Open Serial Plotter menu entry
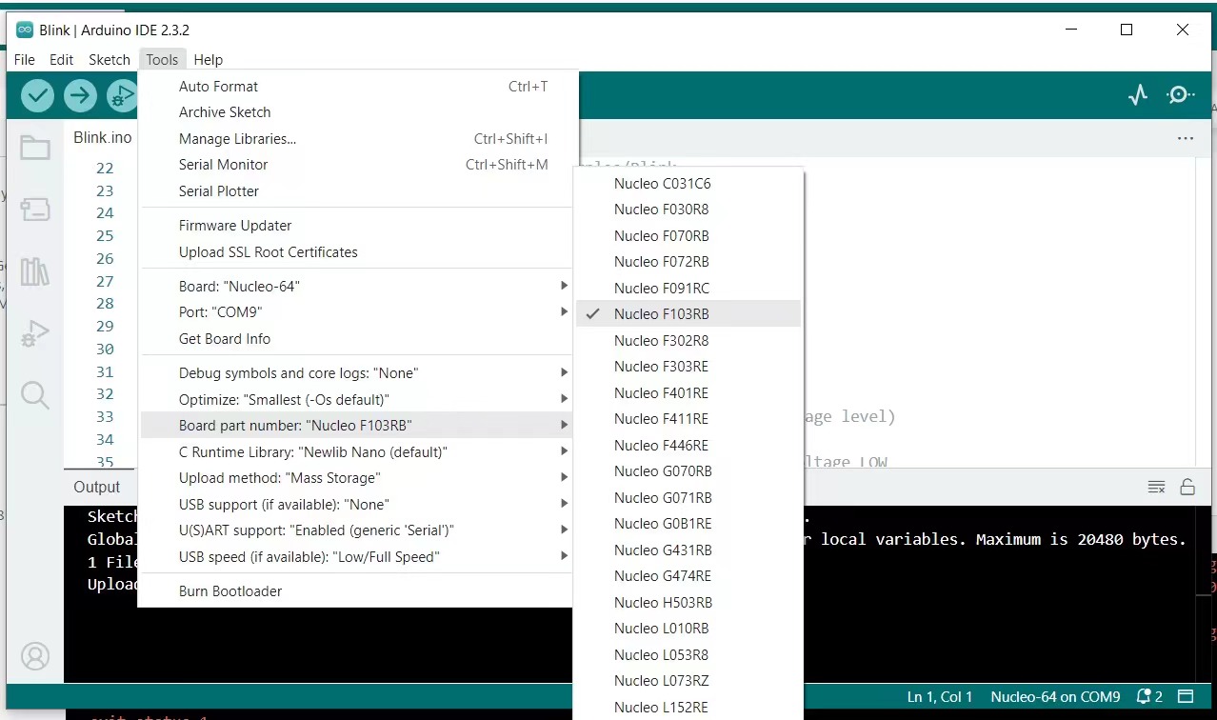Screen dimensions: 1217x720 click(x=357, y=191)
